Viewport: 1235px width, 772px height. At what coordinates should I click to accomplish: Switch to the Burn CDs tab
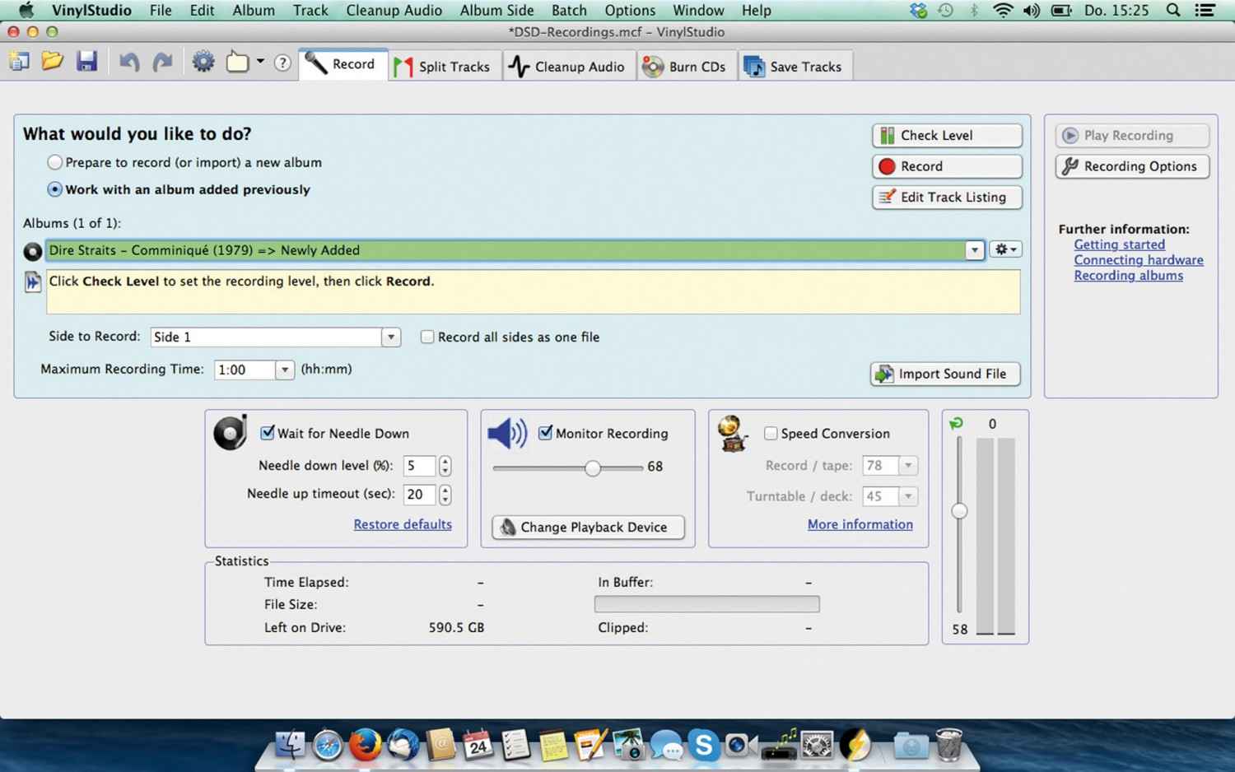tap(685, 66)
